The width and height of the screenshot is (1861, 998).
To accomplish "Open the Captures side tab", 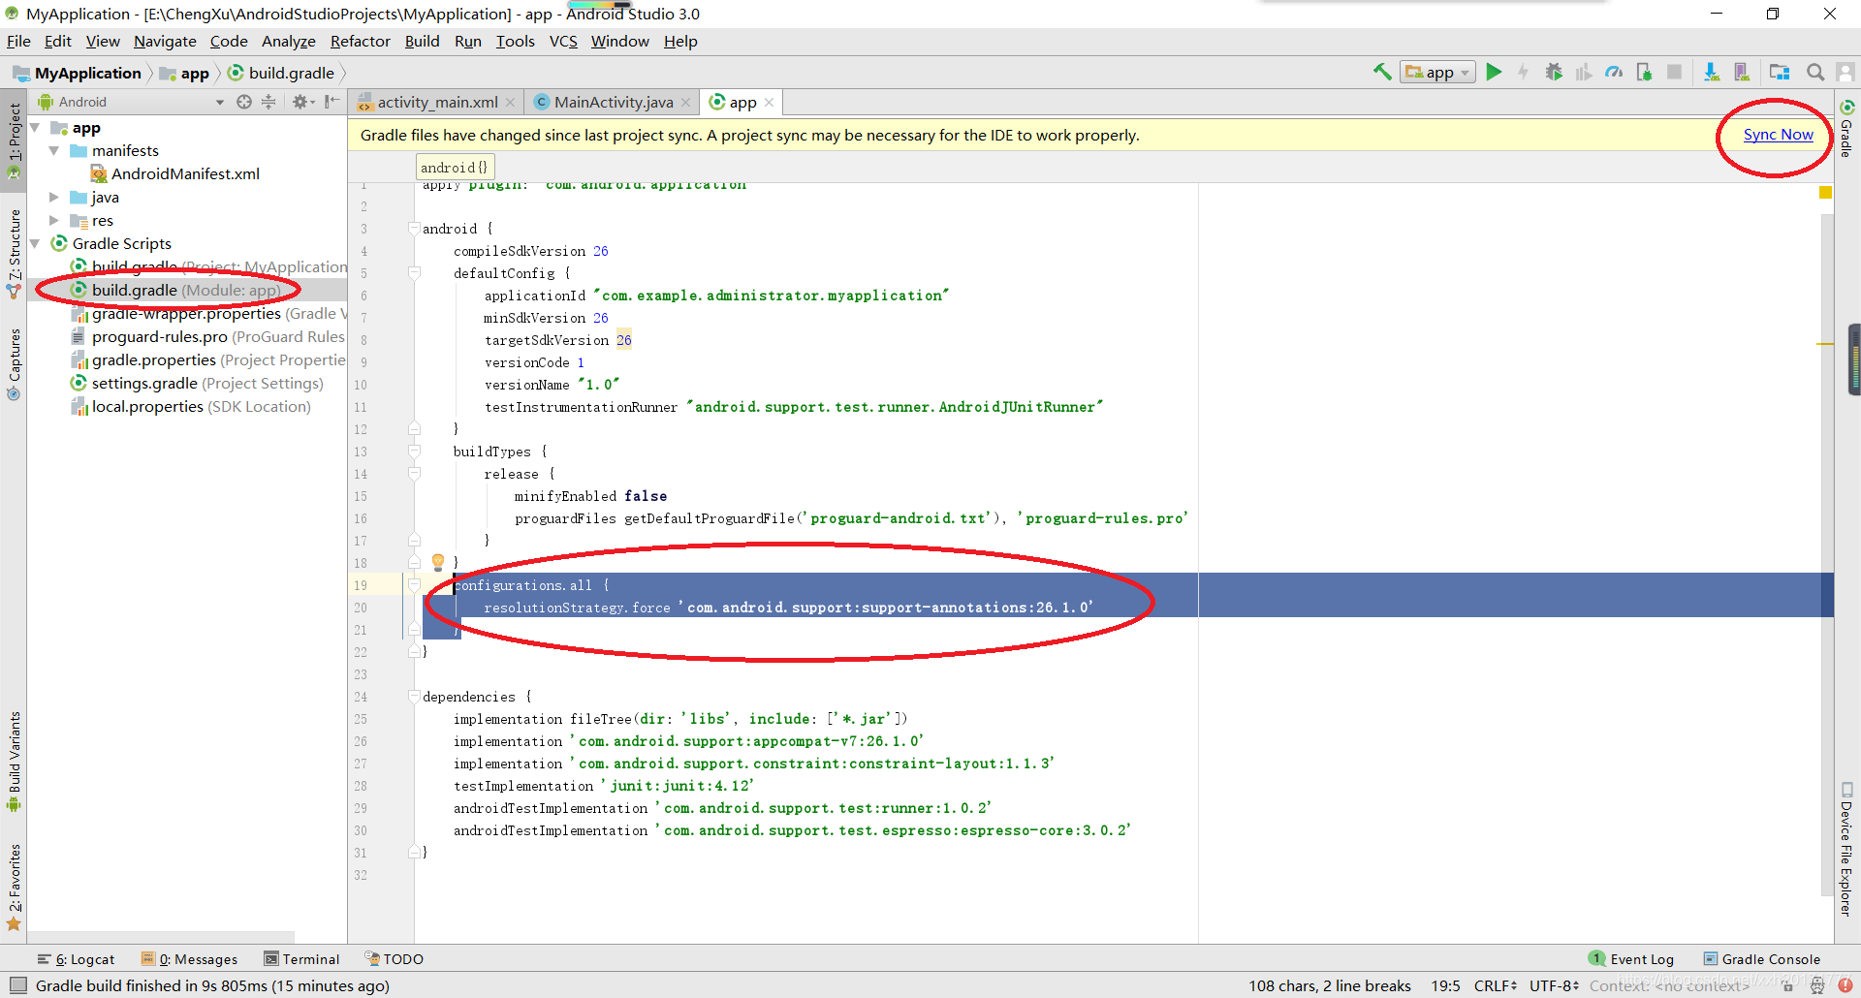I will 14,364.
